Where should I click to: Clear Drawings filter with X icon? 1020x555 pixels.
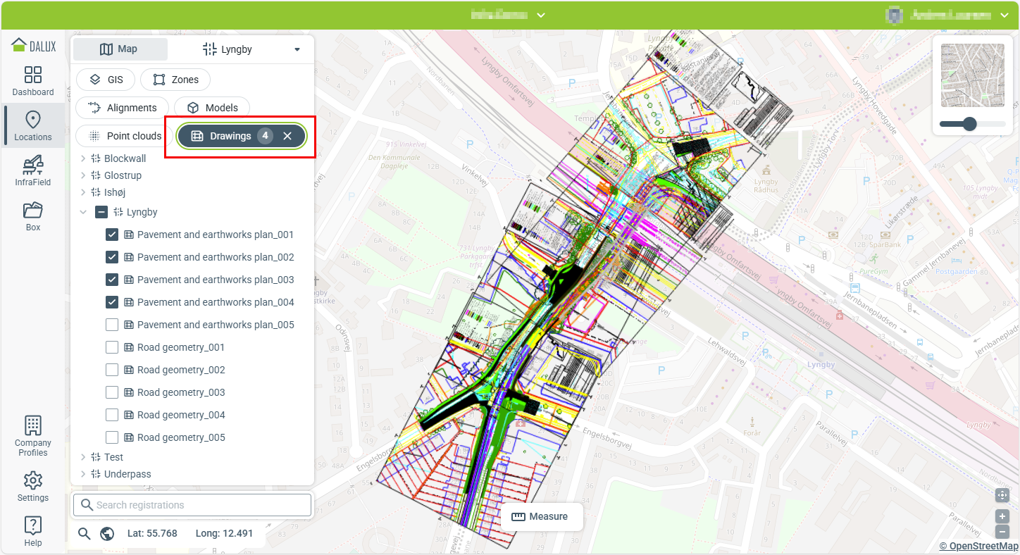(x=287, y=136)
